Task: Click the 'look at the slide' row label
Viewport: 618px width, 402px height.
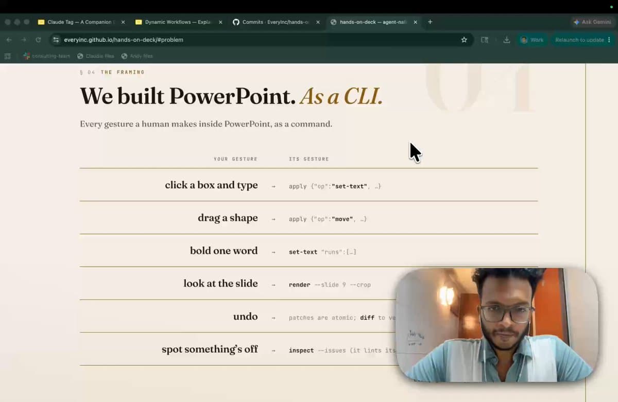Action: [220, 284]
